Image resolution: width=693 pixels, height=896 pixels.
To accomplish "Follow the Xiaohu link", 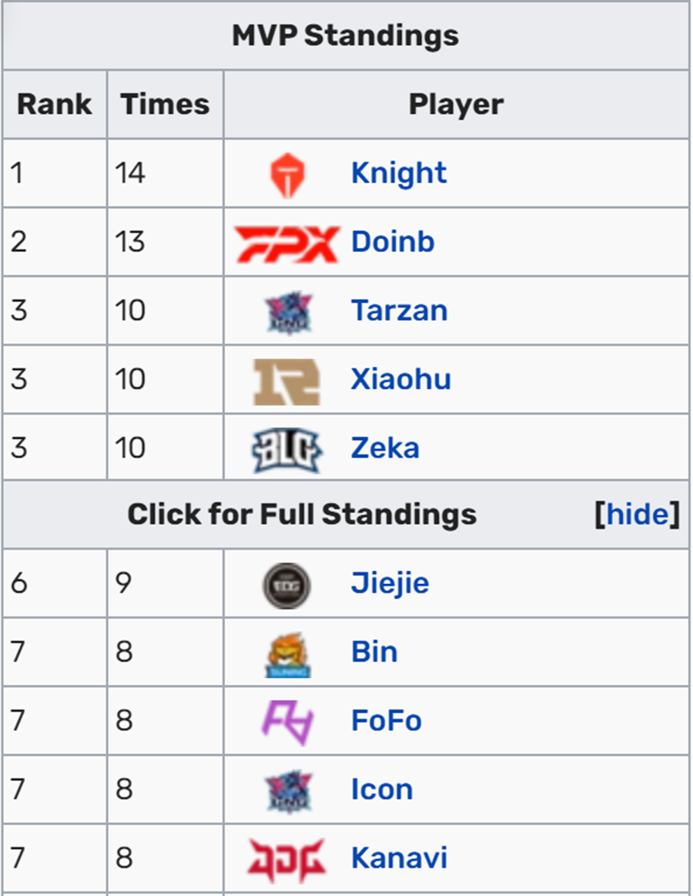I will tap(400, 379).
